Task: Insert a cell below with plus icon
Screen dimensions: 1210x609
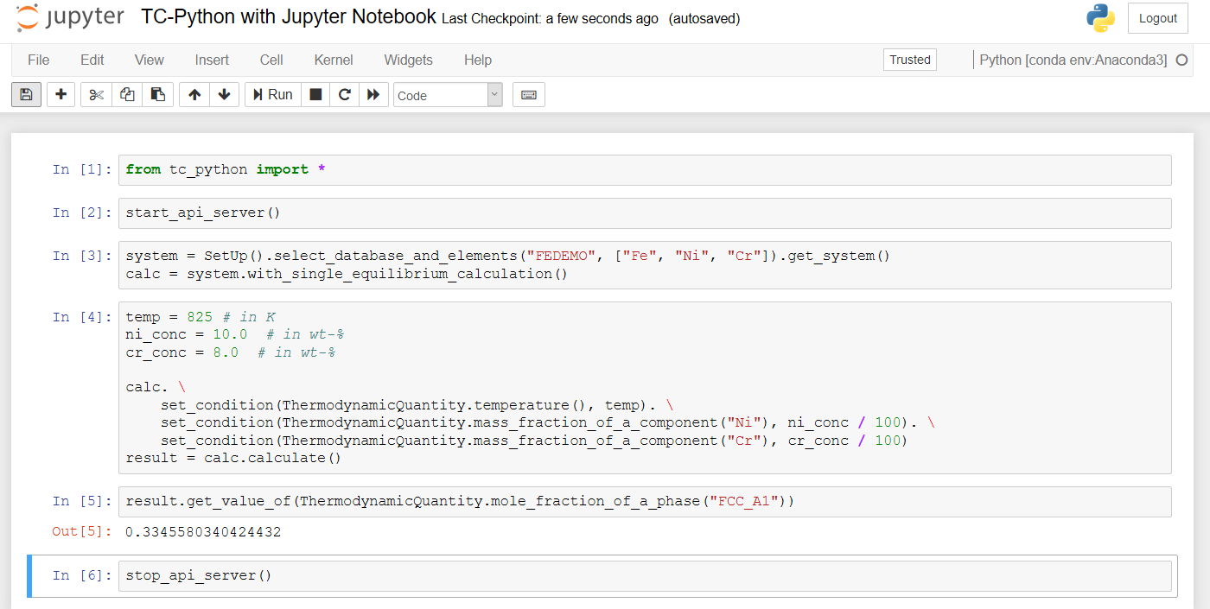Action: pos(60,94)
